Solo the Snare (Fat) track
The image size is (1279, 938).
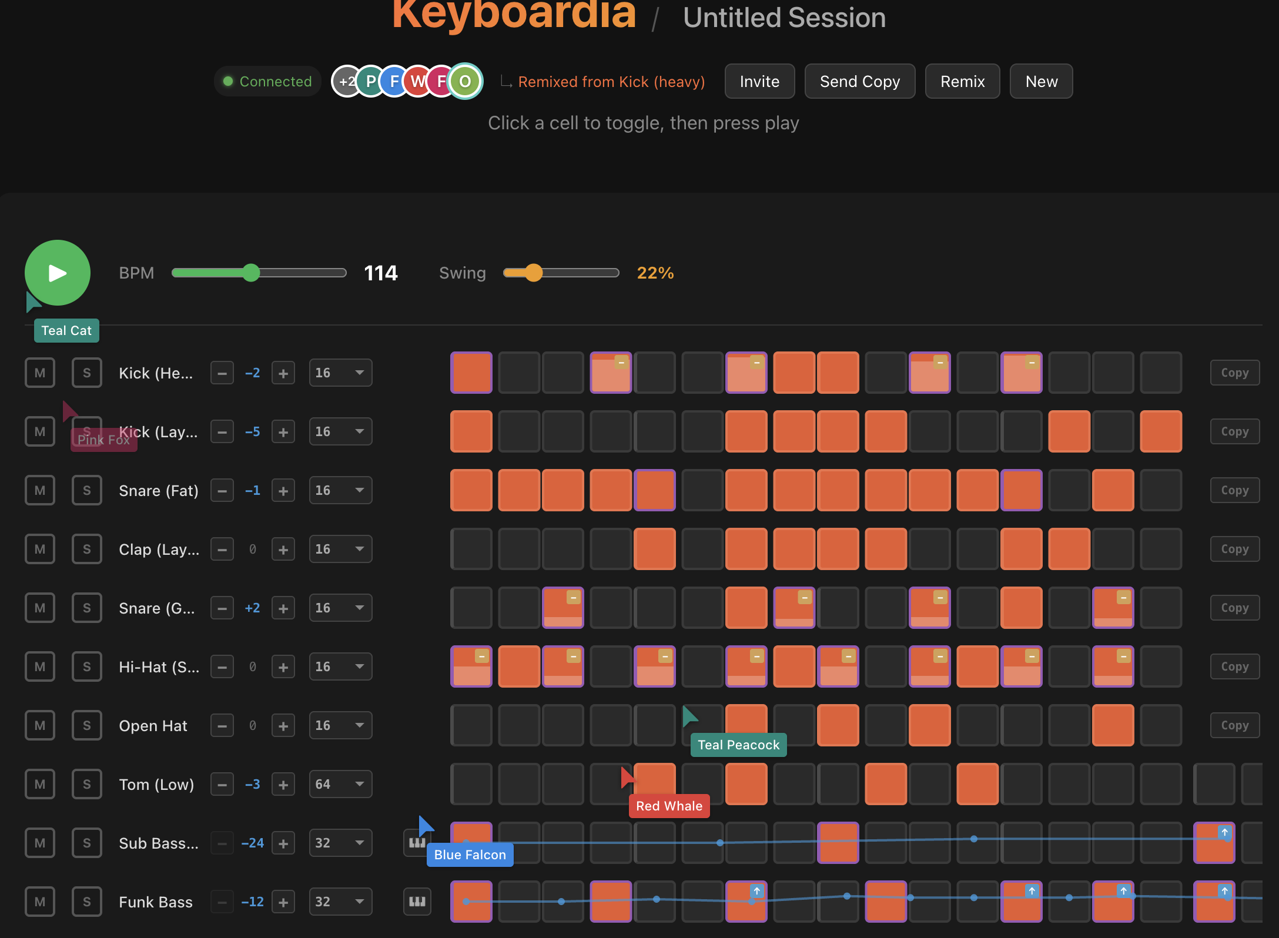[86, 490]
